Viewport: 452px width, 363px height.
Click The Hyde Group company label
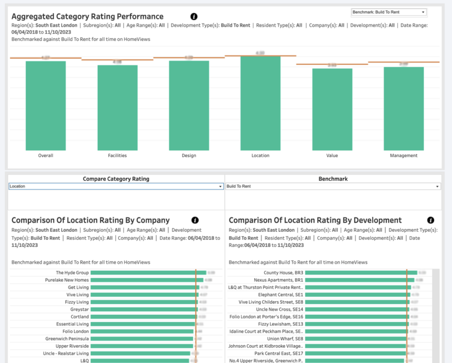click(72, 273)
